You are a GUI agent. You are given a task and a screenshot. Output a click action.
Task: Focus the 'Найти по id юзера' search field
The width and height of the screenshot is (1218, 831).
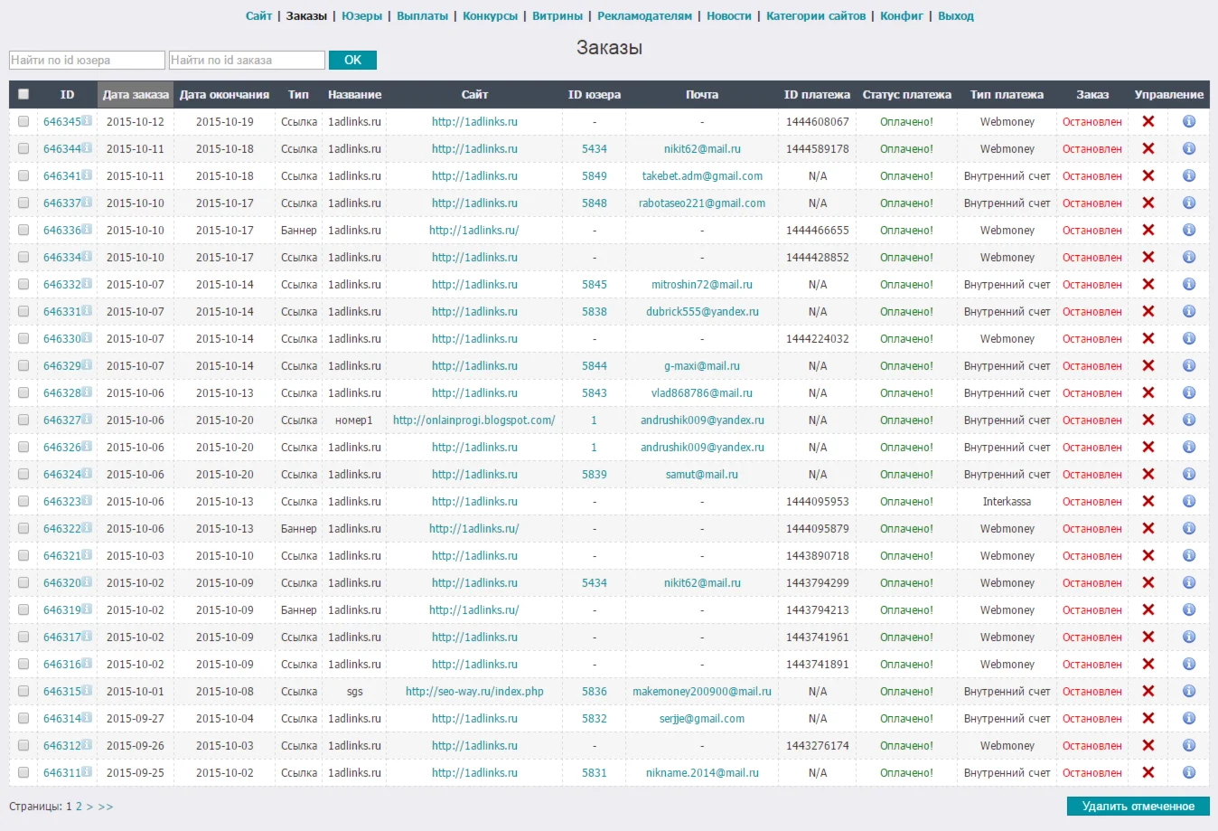[87, 60]
